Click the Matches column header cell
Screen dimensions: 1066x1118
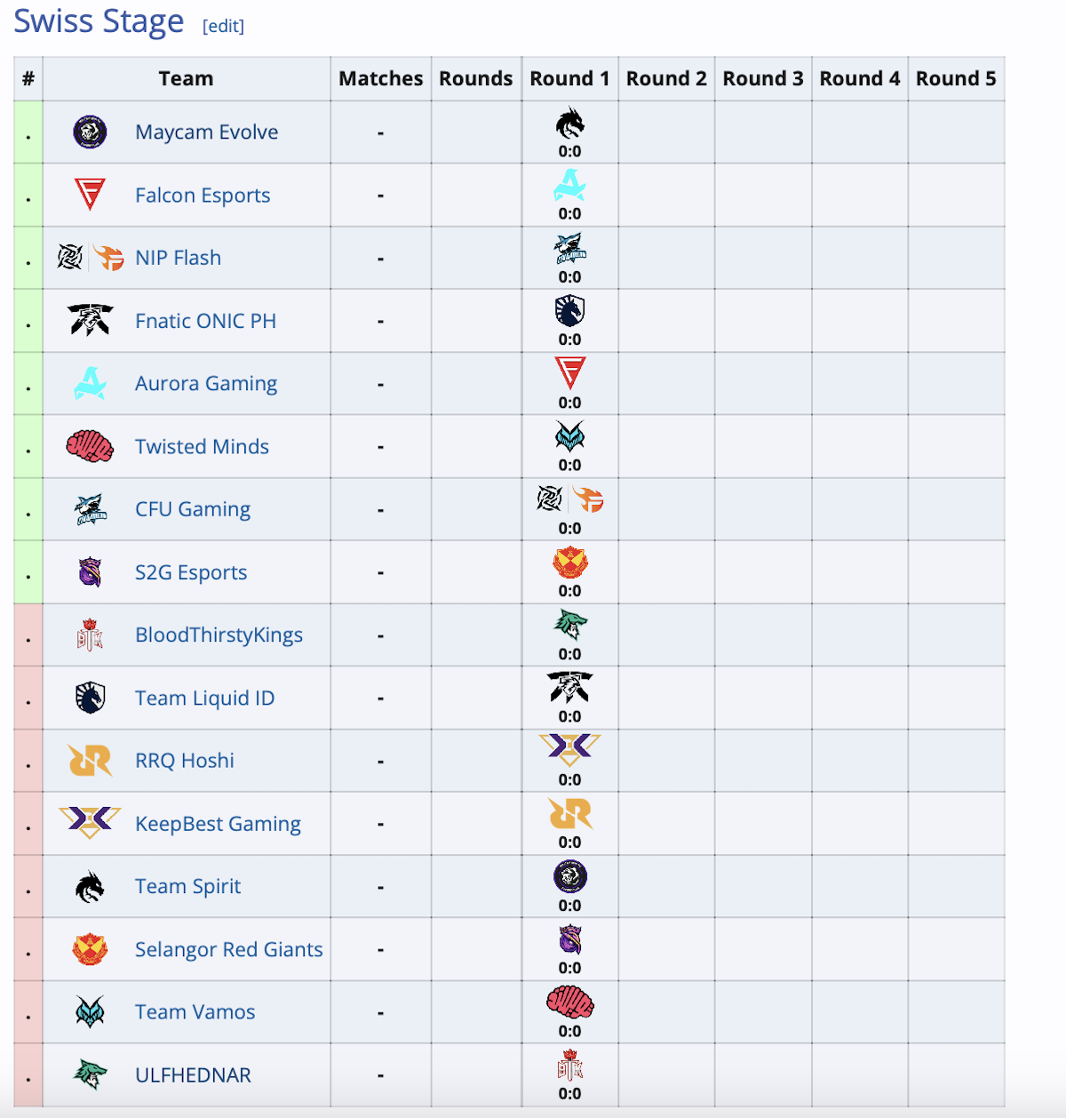pos(380,78)
